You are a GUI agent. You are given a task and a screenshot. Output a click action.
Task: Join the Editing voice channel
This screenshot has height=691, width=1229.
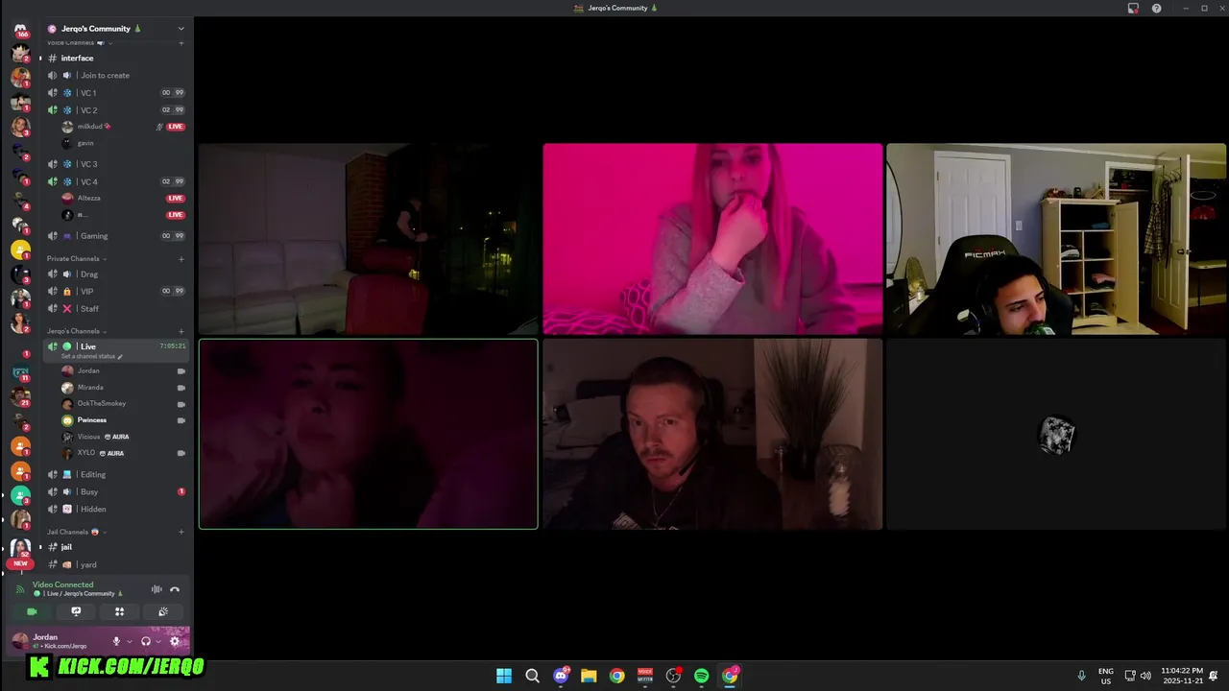click(116, 474)
